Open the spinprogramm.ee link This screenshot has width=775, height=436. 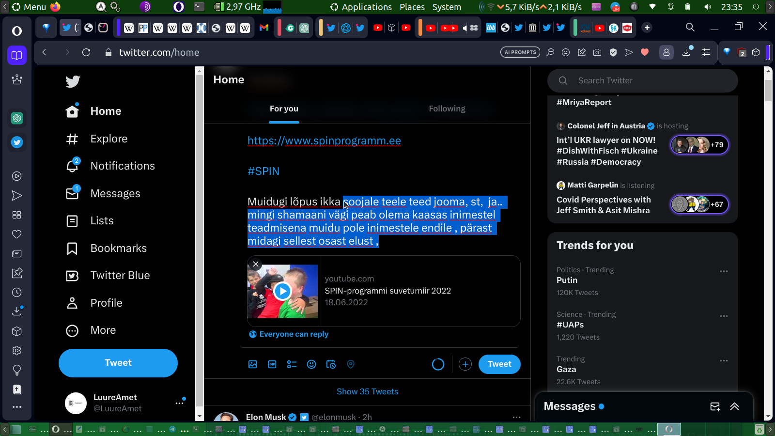click(324, 140)
